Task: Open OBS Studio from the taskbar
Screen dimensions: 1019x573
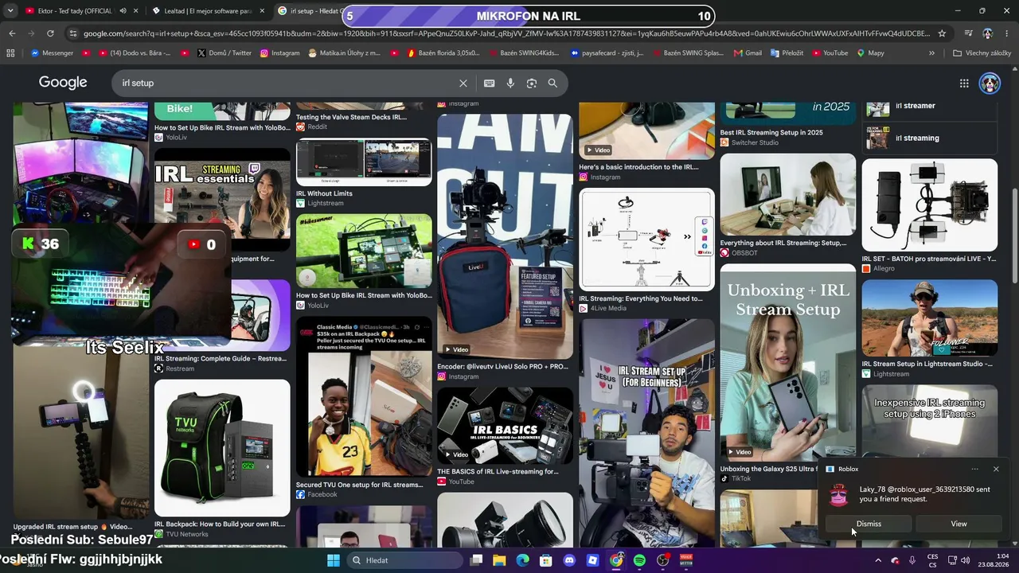Action: pos(663,560)
